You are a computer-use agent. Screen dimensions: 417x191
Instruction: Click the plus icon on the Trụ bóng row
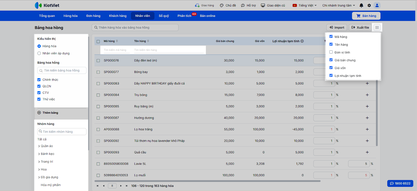(367, 95)
